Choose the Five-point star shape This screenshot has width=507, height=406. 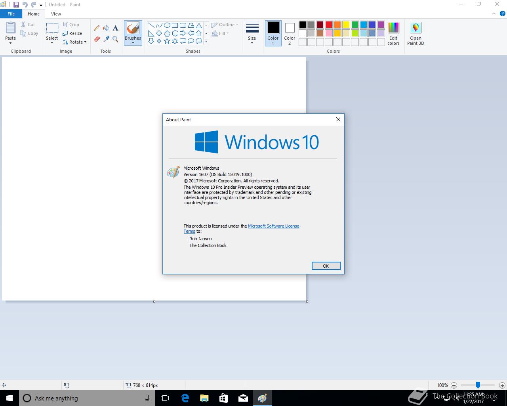(167, 41)
